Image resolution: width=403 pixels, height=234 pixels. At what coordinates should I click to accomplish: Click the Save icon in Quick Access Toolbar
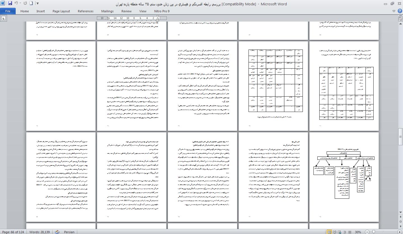10,4
